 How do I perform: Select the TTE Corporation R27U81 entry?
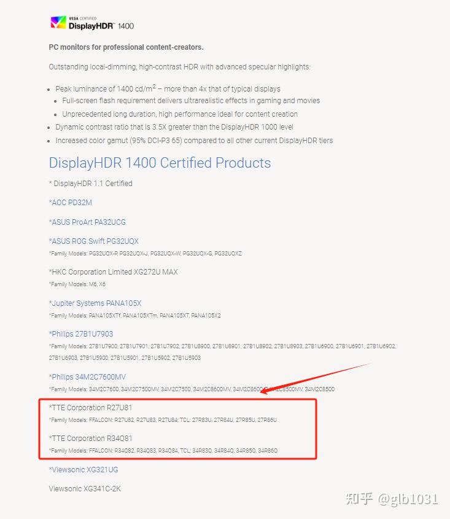[90, 407]
